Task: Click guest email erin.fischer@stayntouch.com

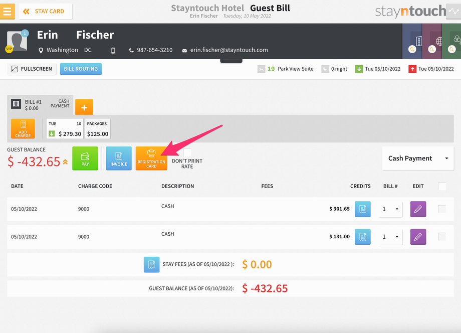Action: 229,50
